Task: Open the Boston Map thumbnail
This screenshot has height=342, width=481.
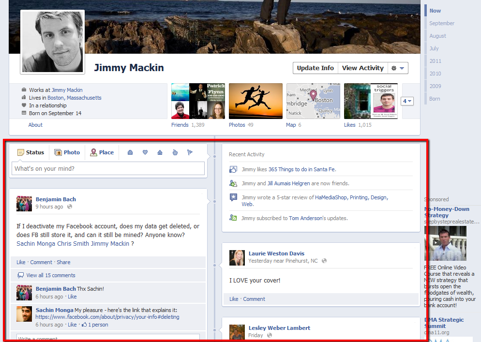Action: 313,101
